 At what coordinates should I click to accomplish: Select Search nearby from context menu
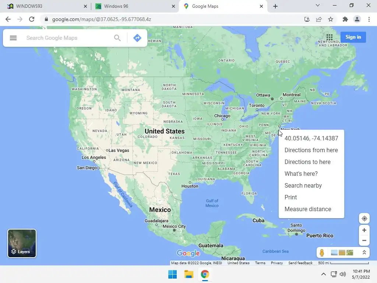[x=311, y=186]
